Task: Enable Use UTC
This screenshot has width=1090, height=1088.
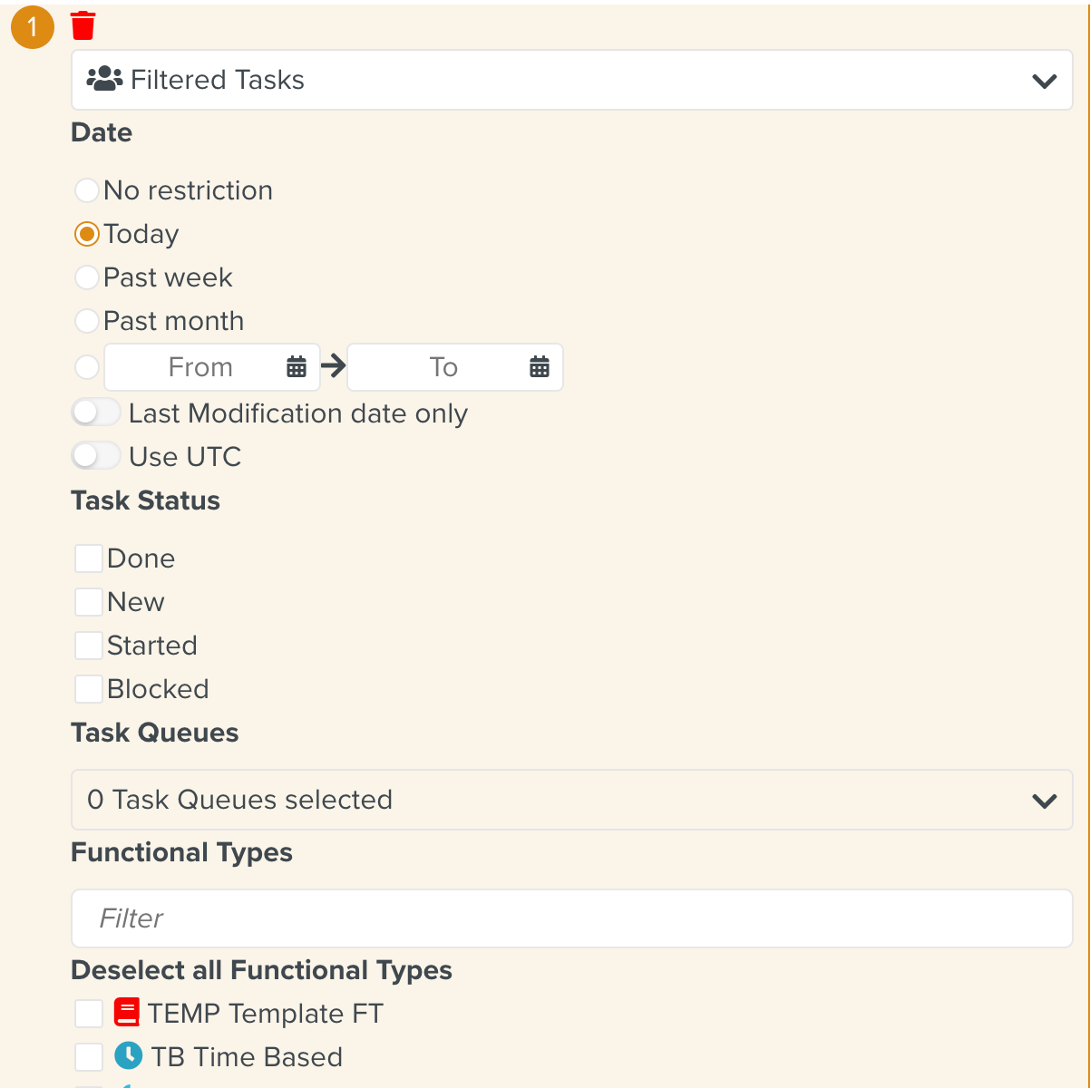Action: (x=96, y=455)
